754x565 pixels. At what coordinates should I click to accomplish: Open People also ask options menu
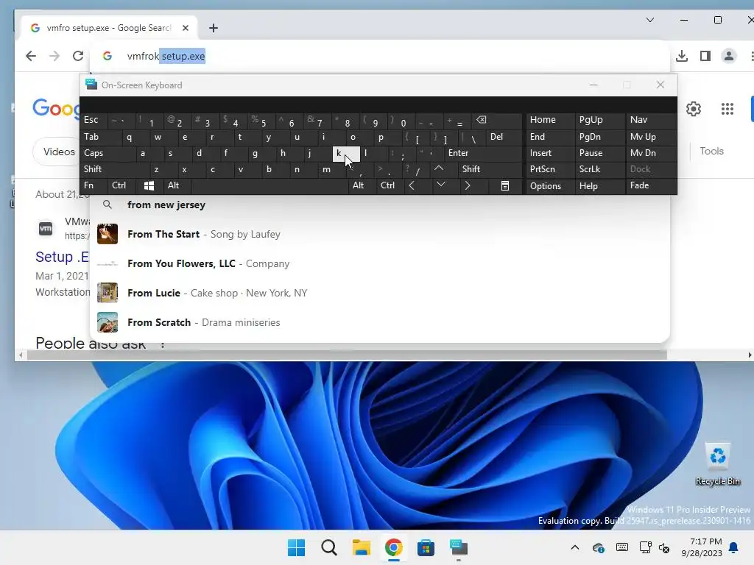pos(163,344)
